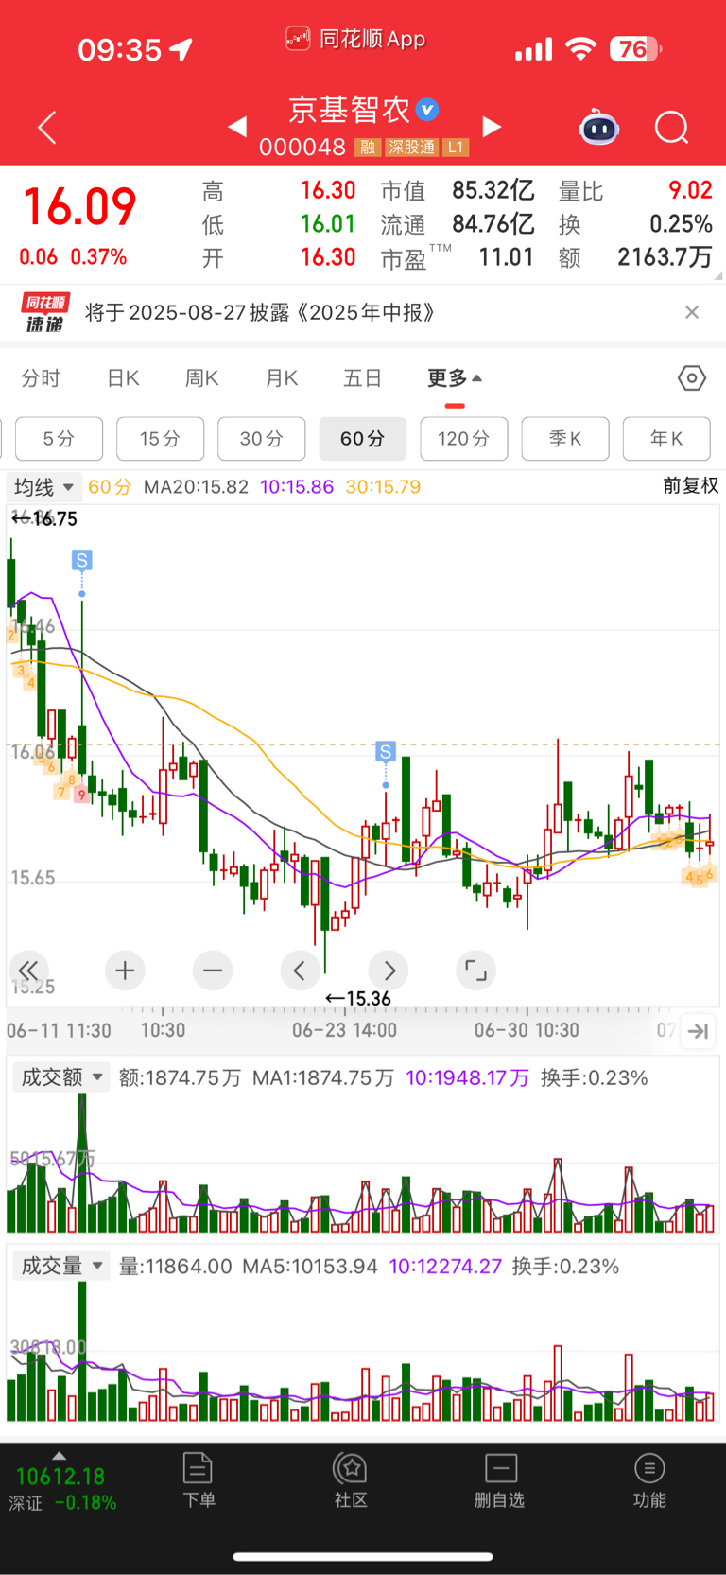Change 前复权 adjustment mode

[x=690, y=485]
